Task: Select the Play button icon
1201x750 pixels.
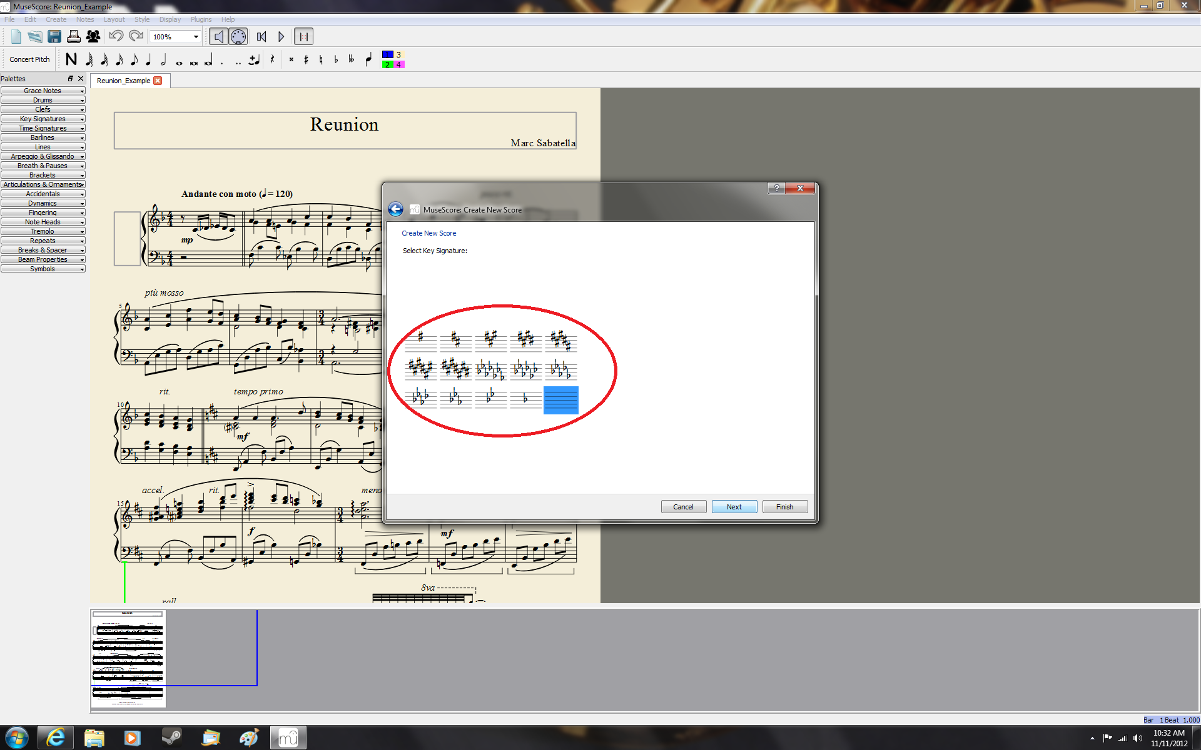Action: (280, 36)
